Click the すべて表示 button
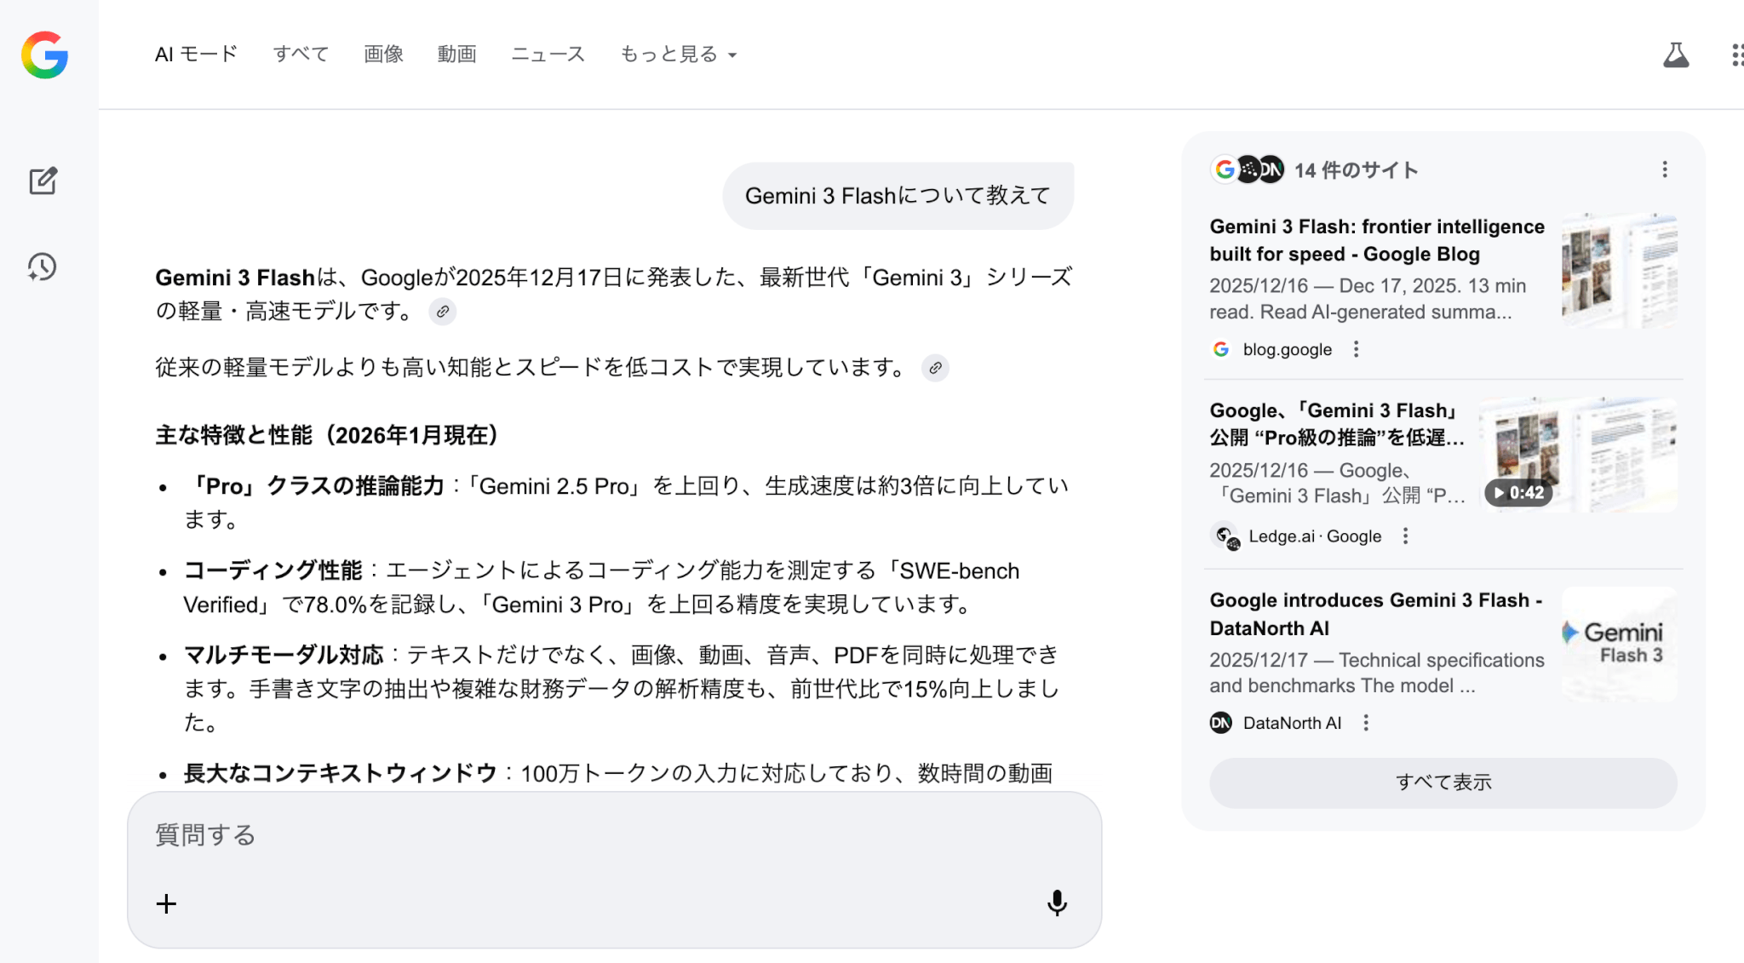 pyautogui.click(x=1443, y=782)
